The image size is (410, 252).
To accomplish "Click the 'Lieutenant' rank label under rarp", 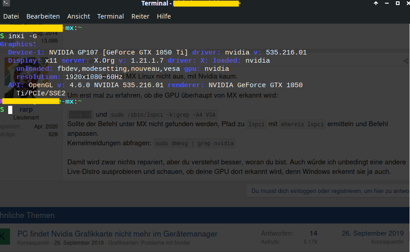I will tap(26, 118).
